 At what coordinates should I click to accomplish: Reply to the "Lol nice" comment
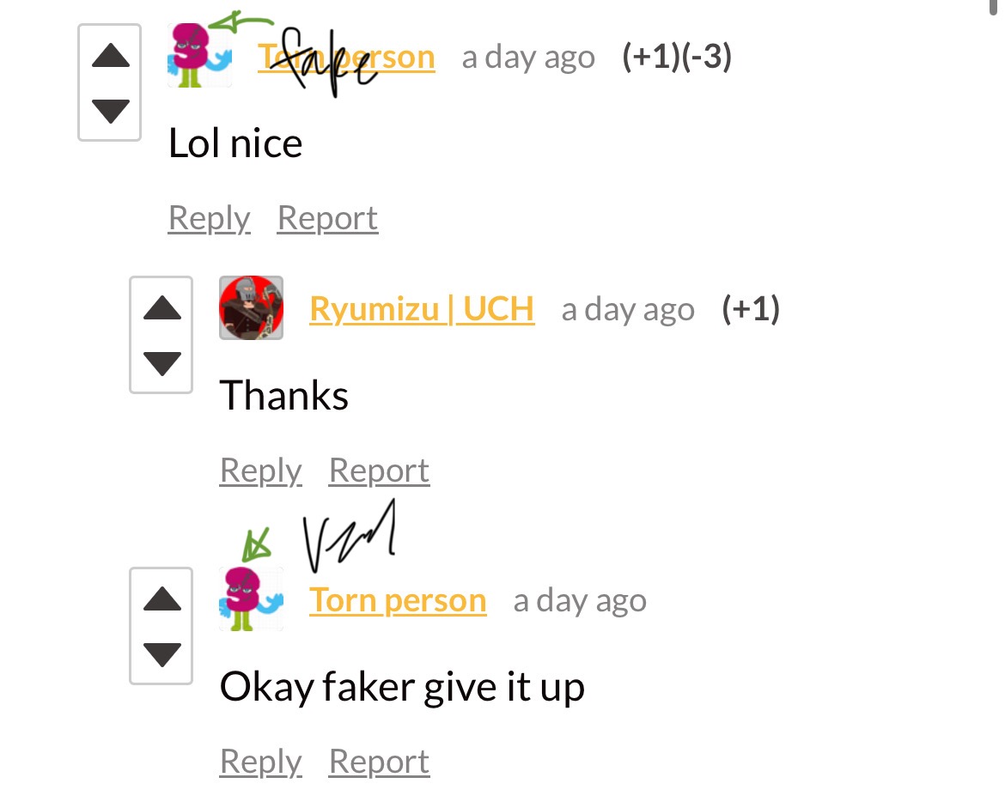[209, 218]
